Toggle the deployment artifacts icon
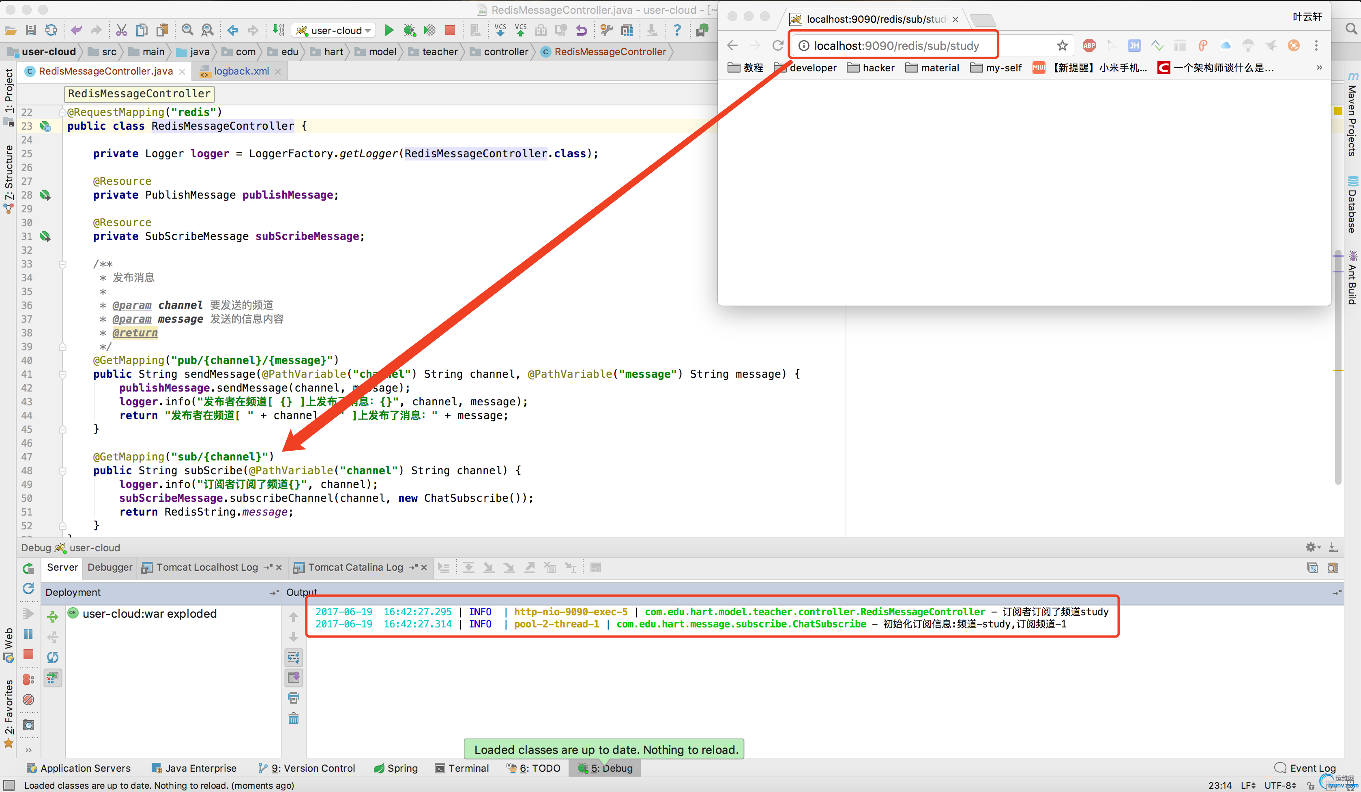This screenshot has width=1361, height=792. [53, 678]
